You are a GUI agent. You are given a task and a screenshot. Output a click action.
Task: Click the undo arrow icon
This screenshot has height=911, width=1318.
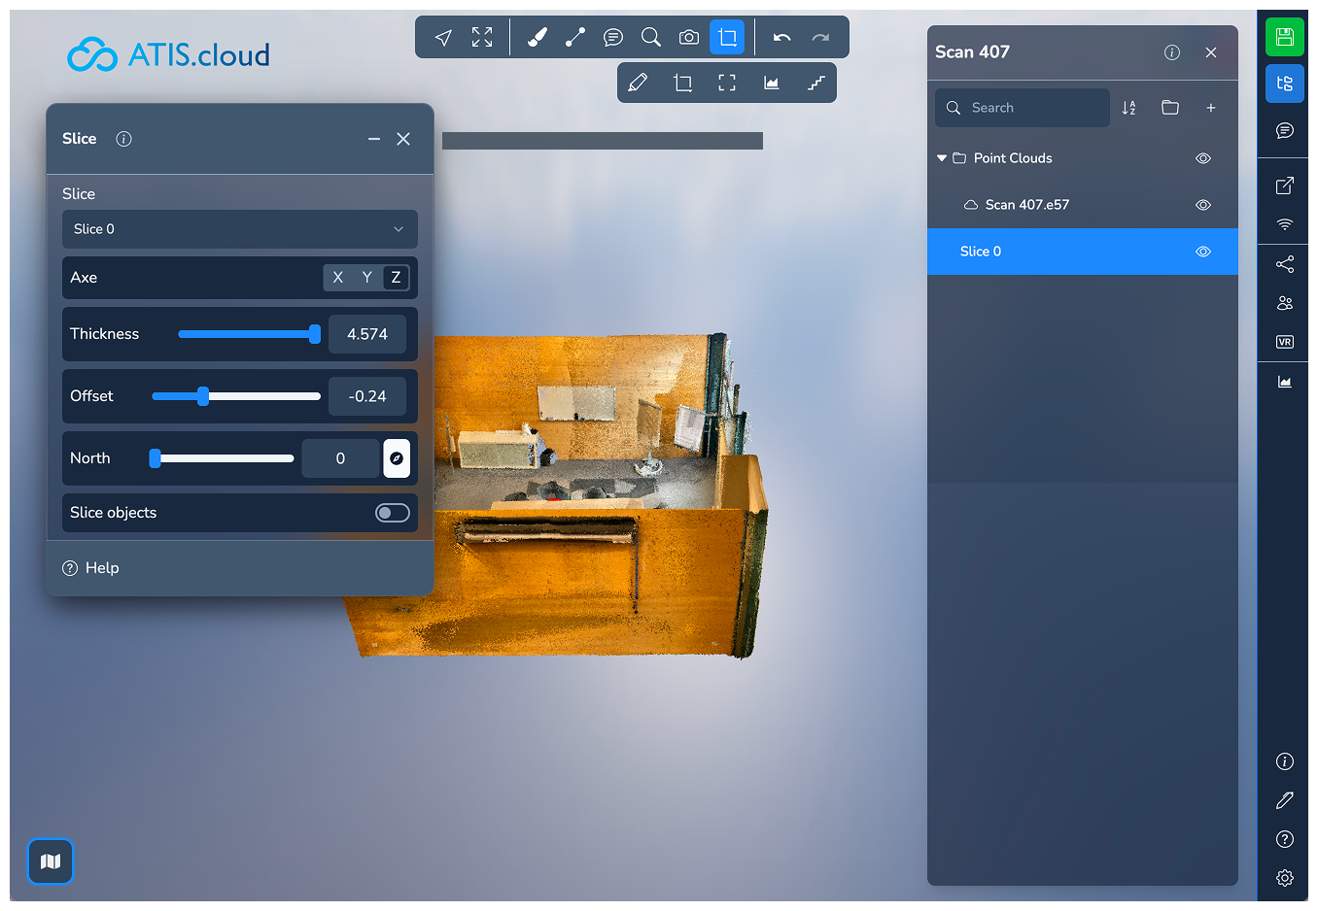(781, 38)
